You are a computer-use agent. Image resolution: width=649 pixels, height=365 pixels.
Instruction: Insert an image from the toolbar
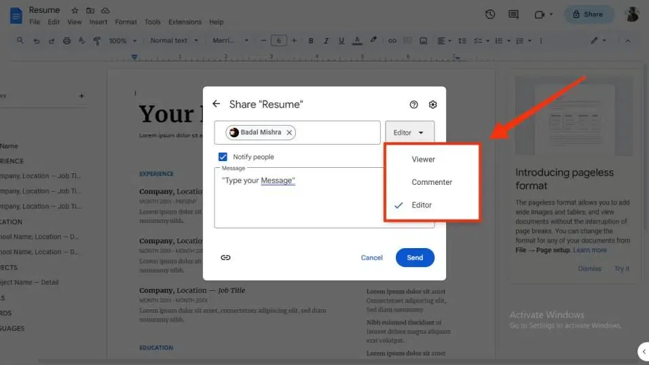pos(423,41)
